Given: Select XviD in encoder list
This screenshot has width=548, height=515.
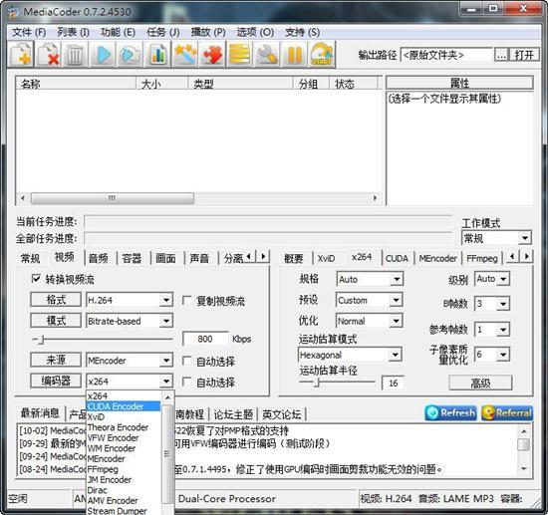Looking at the screenshot, I should coord(123,416).
